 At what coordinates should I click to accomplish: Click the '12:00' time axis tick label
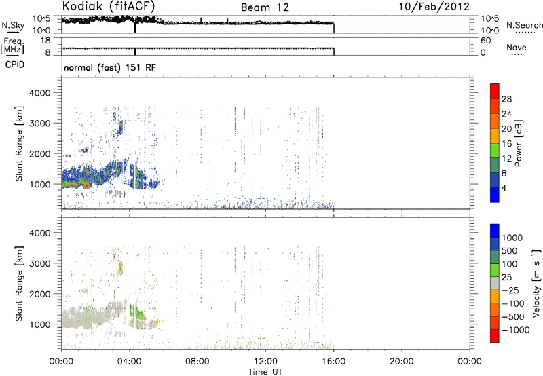[265, 362]
